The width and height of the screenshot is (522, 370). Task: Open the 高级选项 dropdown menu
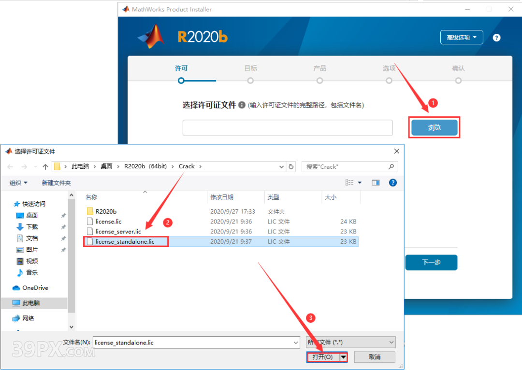462,37
